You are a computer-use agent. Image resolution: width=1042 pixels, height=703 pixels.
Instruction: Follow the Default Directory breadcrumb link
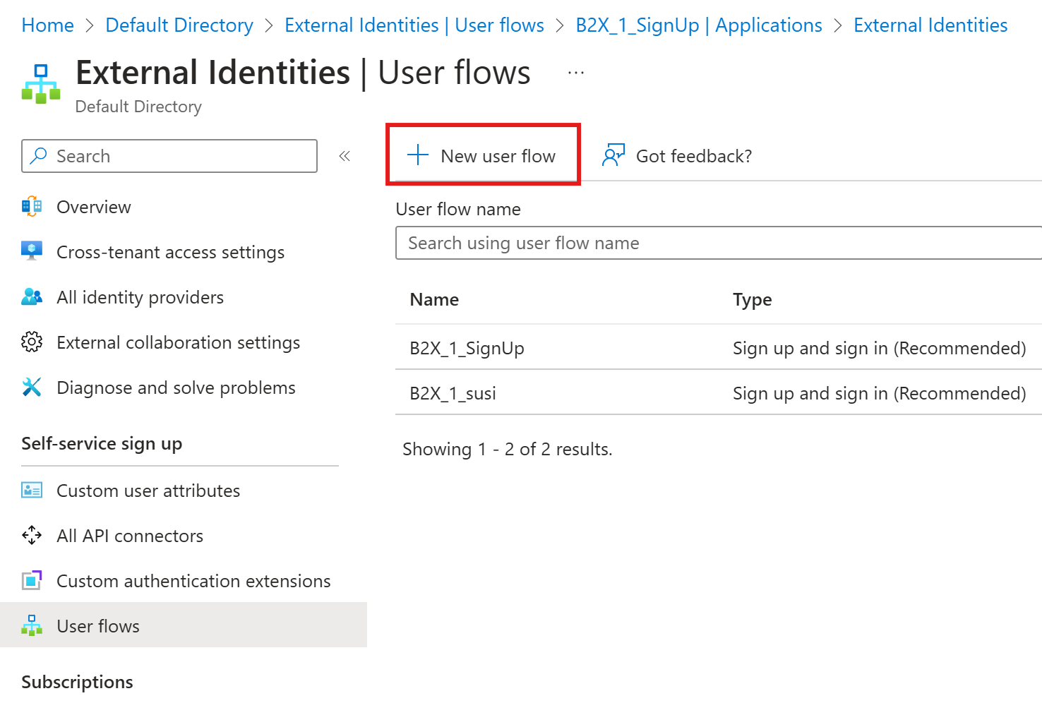(x=179, y=25)
